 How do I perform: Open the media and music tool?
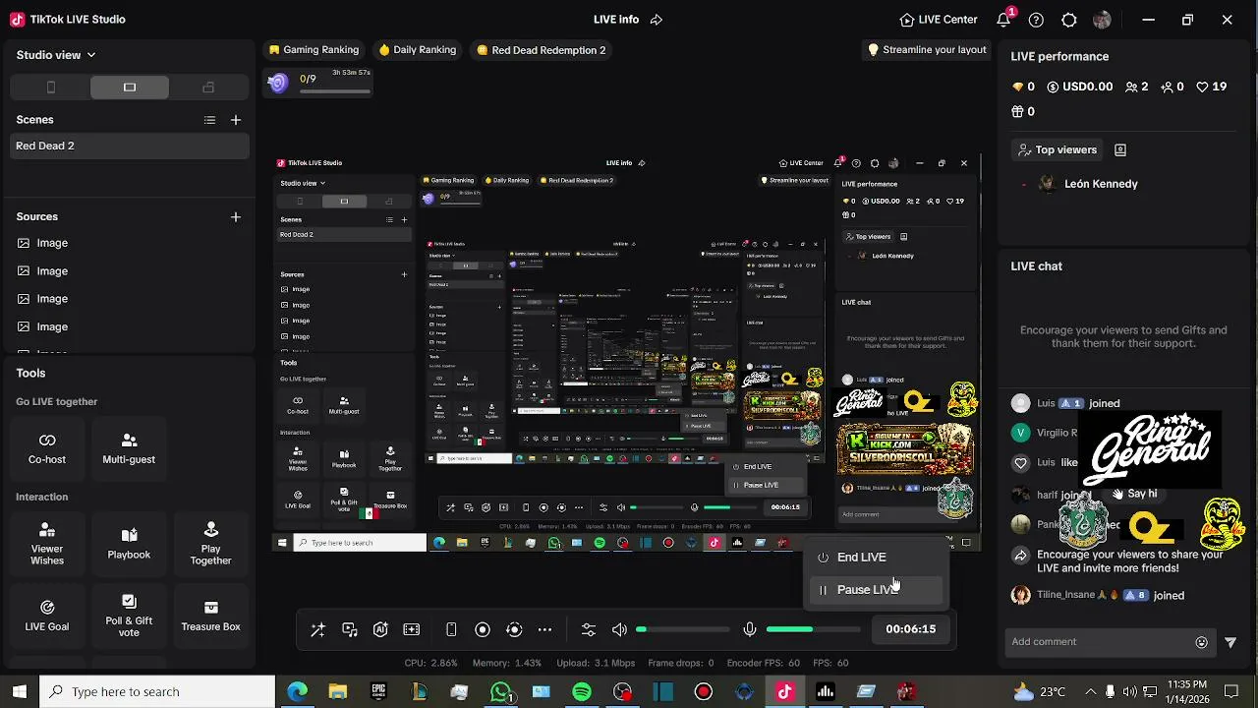pos(350,629)
